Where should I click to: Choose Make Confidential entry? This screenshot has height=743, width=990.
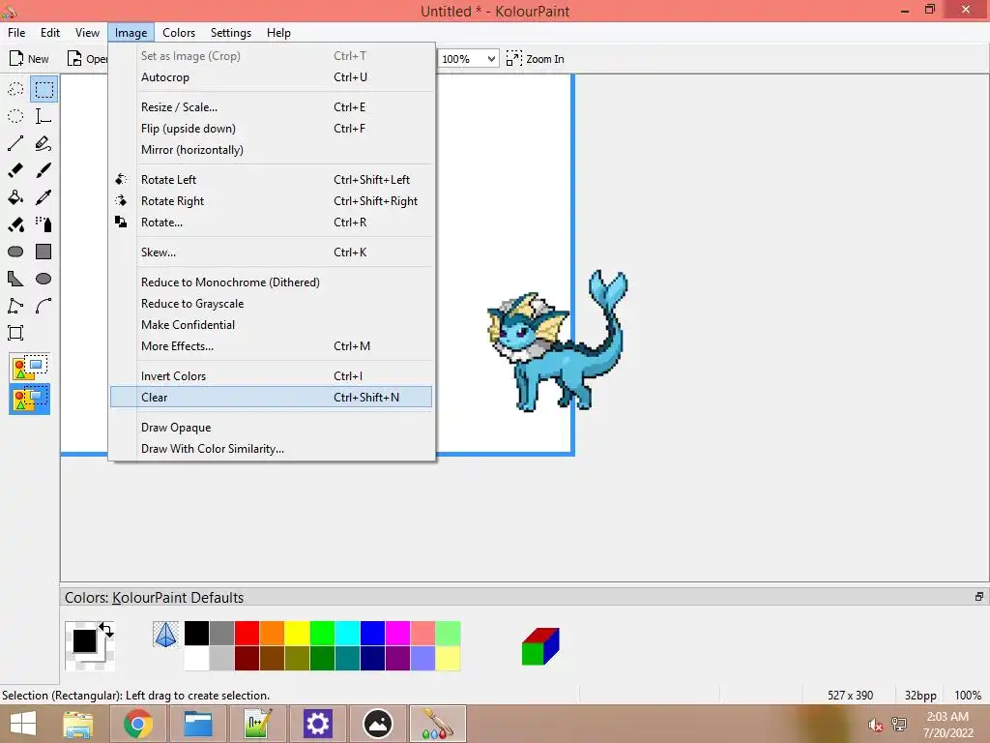click(x=271, y=325)
